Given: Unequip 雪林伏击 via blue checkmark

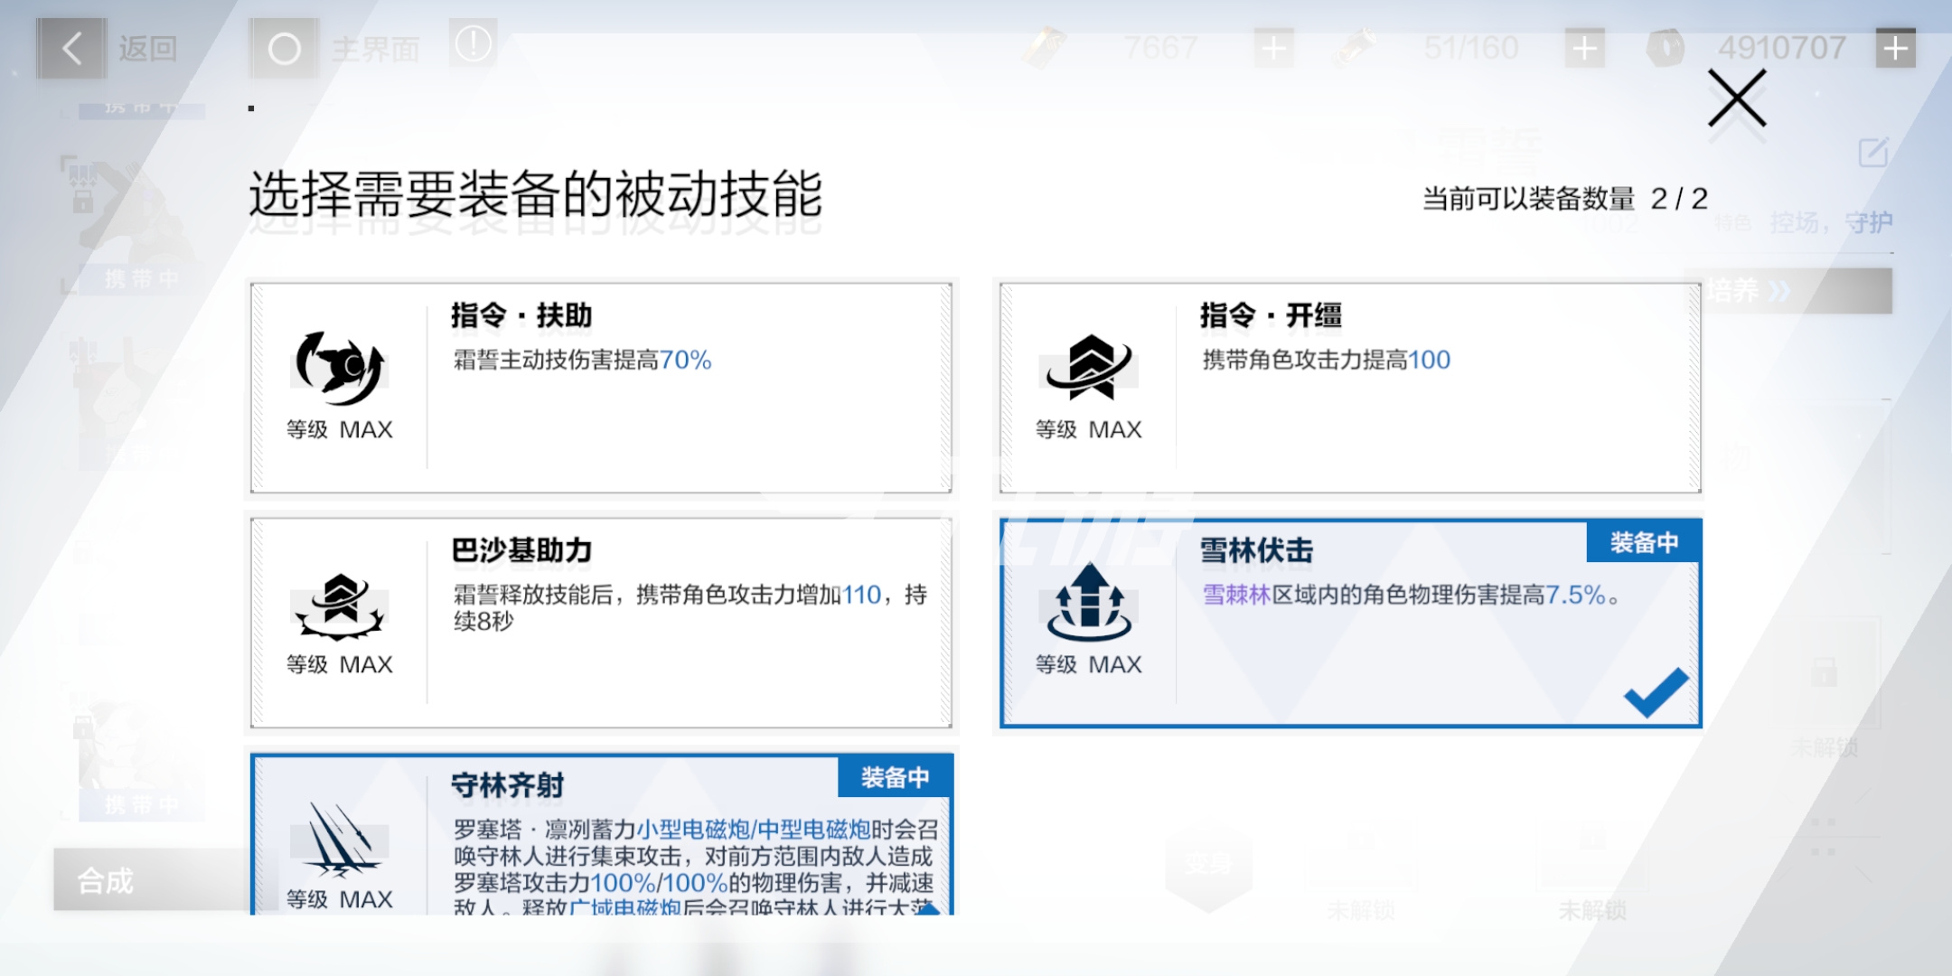Looking at the screenshot, I should [1656, 693].
